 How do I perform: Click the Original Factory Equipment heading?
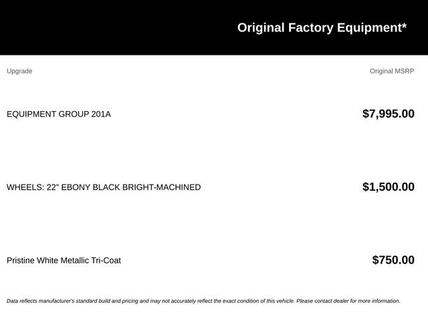click(322, 27)
